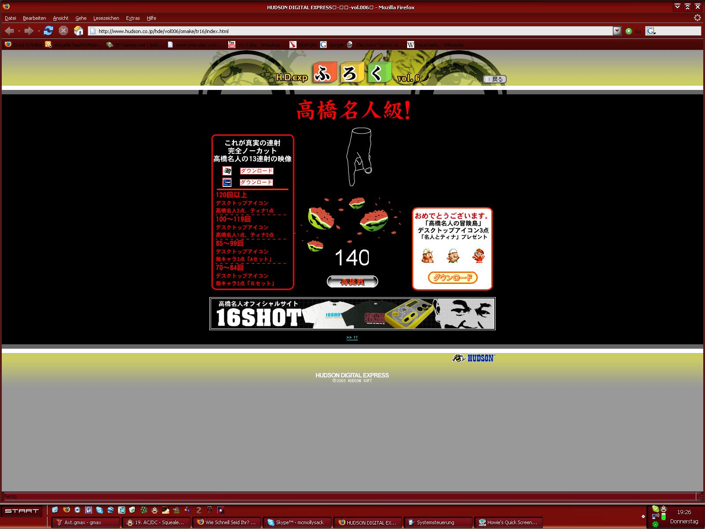Click the browser Back arrow

[x=9, y=31]
